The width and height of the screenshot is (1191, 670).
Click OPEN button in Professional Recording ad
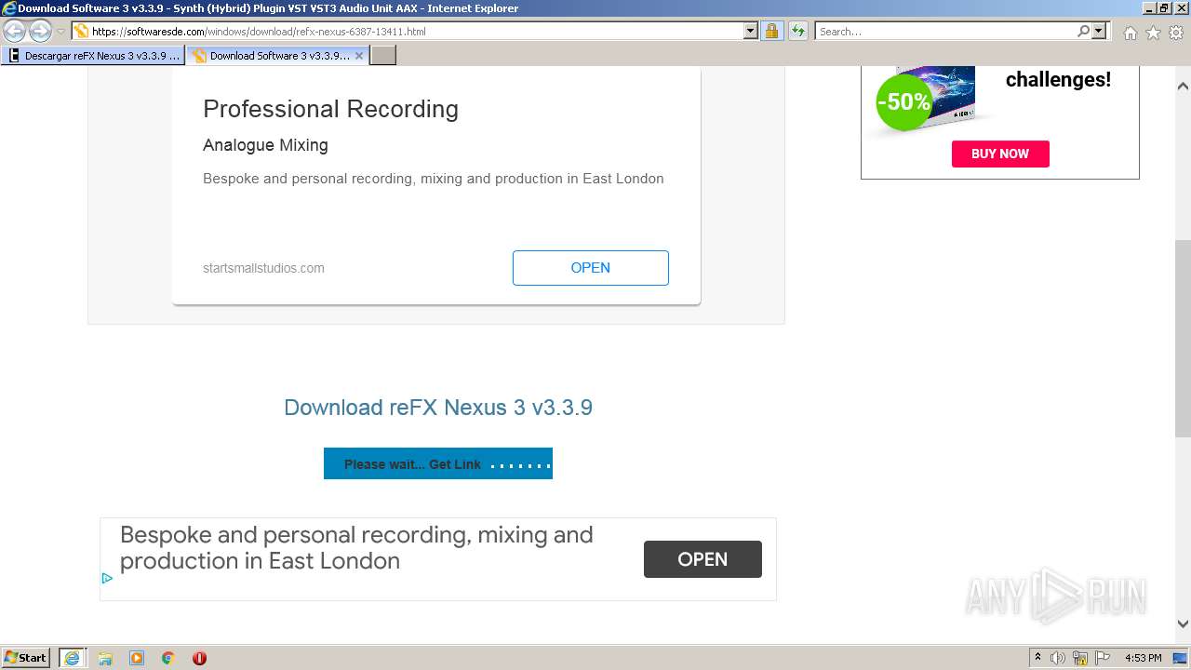tap(590, 268)
